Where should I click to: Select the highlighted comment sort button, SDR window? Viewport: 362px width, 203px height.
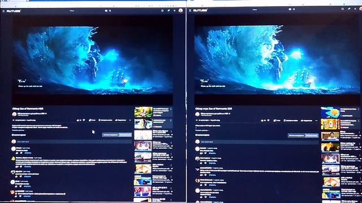pyautogui.click(x=312, y=135)
